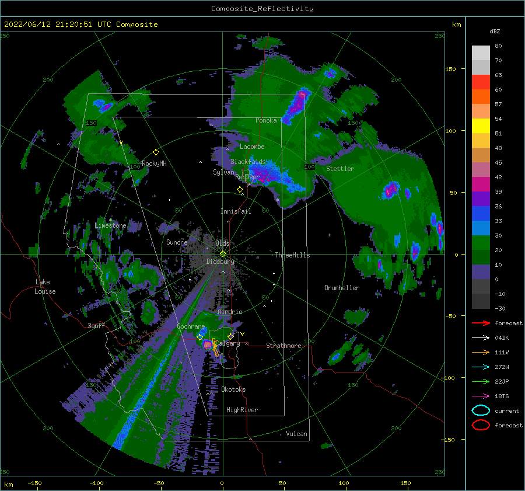
Task: Click the Calgary city label
Action: point(228,343)
